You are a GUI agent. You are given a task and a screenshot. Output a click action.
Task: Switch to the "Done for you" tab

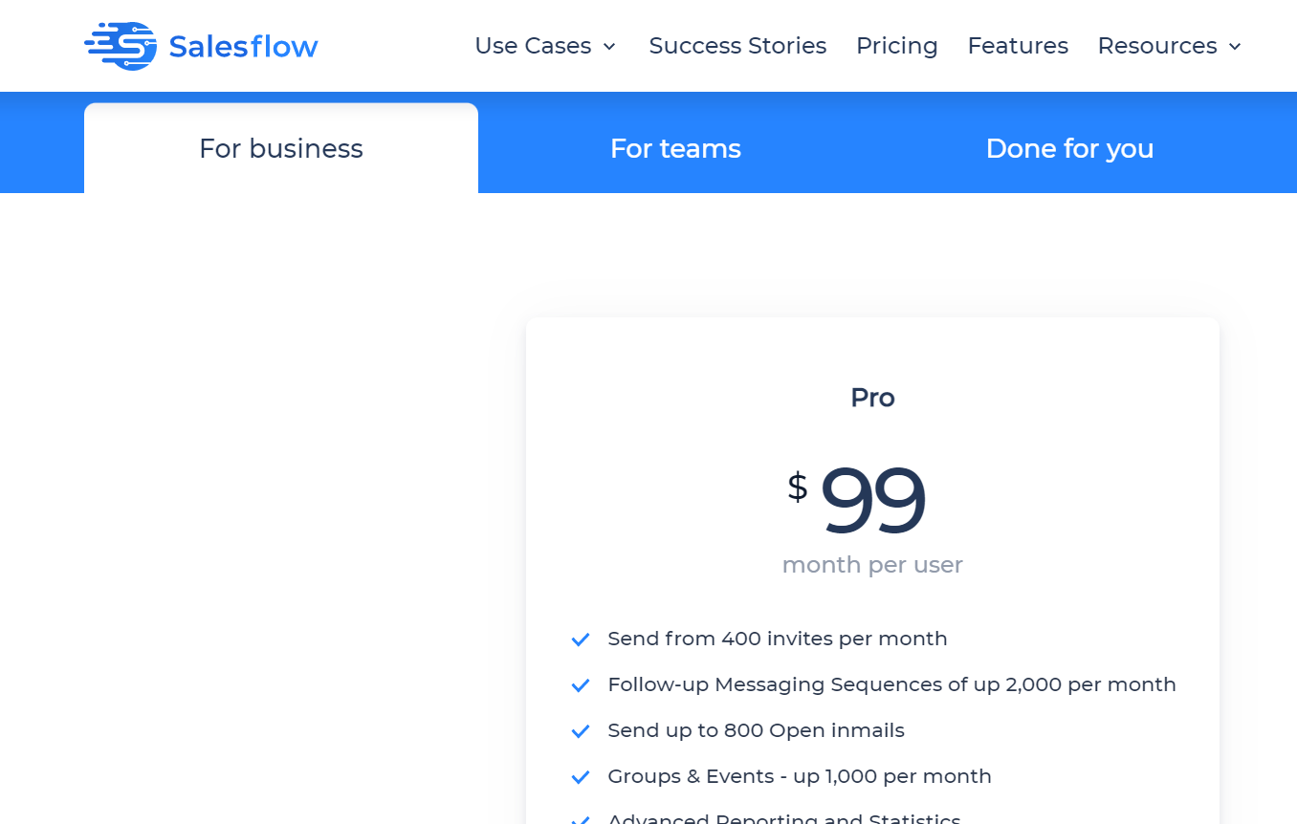click(1069, 148)
